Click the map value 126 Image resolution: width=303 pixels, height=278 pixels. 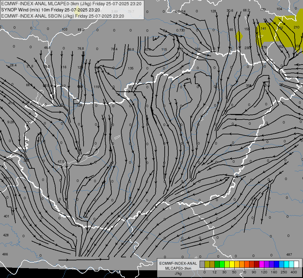[80, 105]
